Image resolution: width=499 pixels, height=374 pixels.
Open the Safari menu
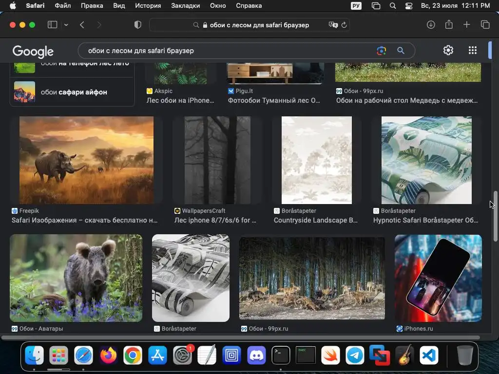pos(35,6)
